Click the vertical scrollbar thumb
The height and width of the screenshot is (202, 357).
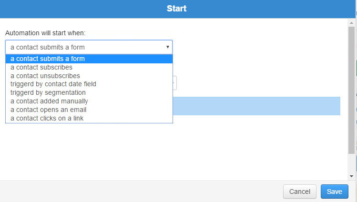pyautogui.click(x=351, y=91)
